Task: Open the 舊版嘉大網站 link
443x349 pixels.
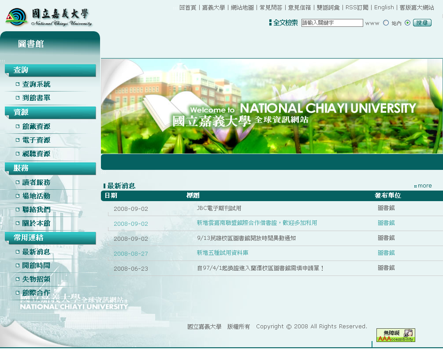Action: [417, 7]
